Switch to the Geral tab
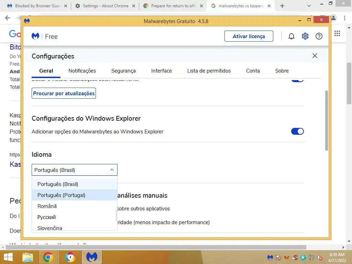The height and width of the screenshot is (264, 352). coord(46,71)
